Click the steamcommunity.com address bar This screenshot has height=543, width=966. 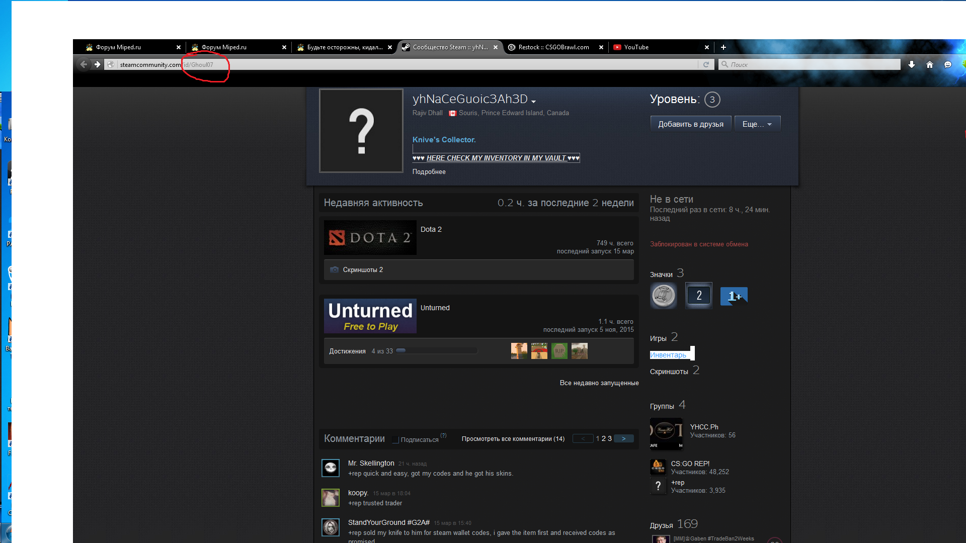[x=400, y=64]
